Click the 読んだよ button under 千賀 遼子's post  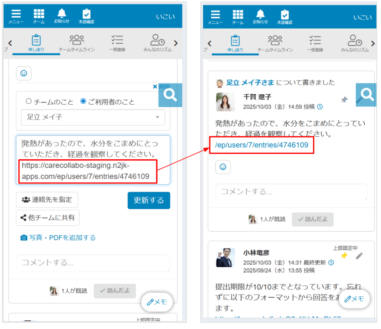pyautogui.click(x=313, y=219)
